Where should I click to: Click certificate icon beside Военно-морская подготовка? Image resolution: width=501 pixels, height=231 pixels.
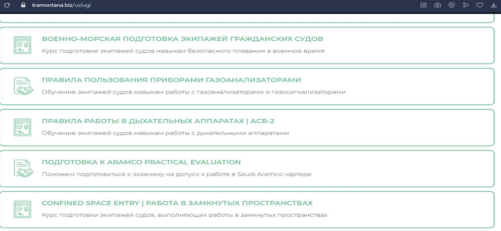click(22, 45)
